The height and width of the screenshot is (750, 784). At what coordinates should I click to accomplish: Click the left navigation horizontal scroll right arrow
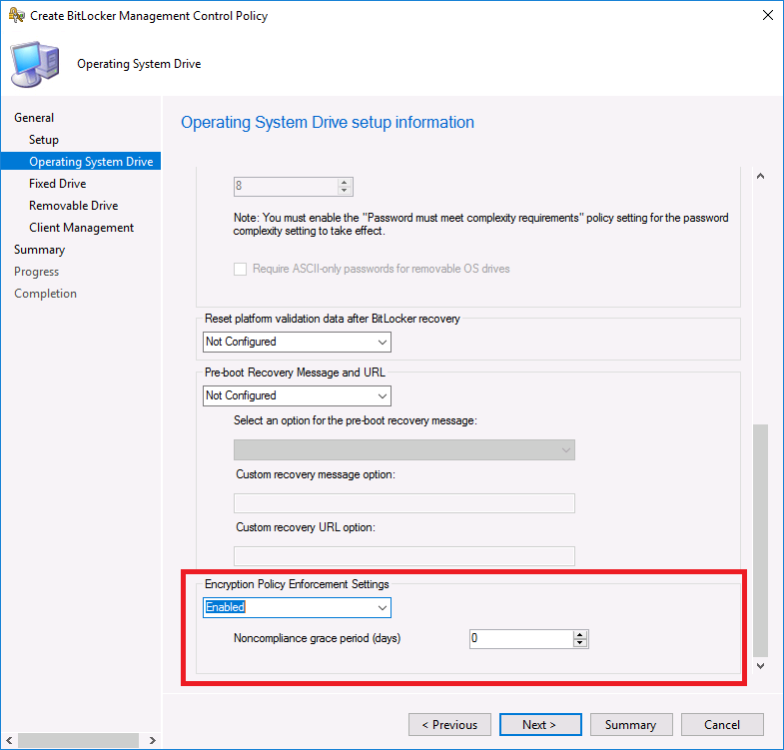pos(153,740)
